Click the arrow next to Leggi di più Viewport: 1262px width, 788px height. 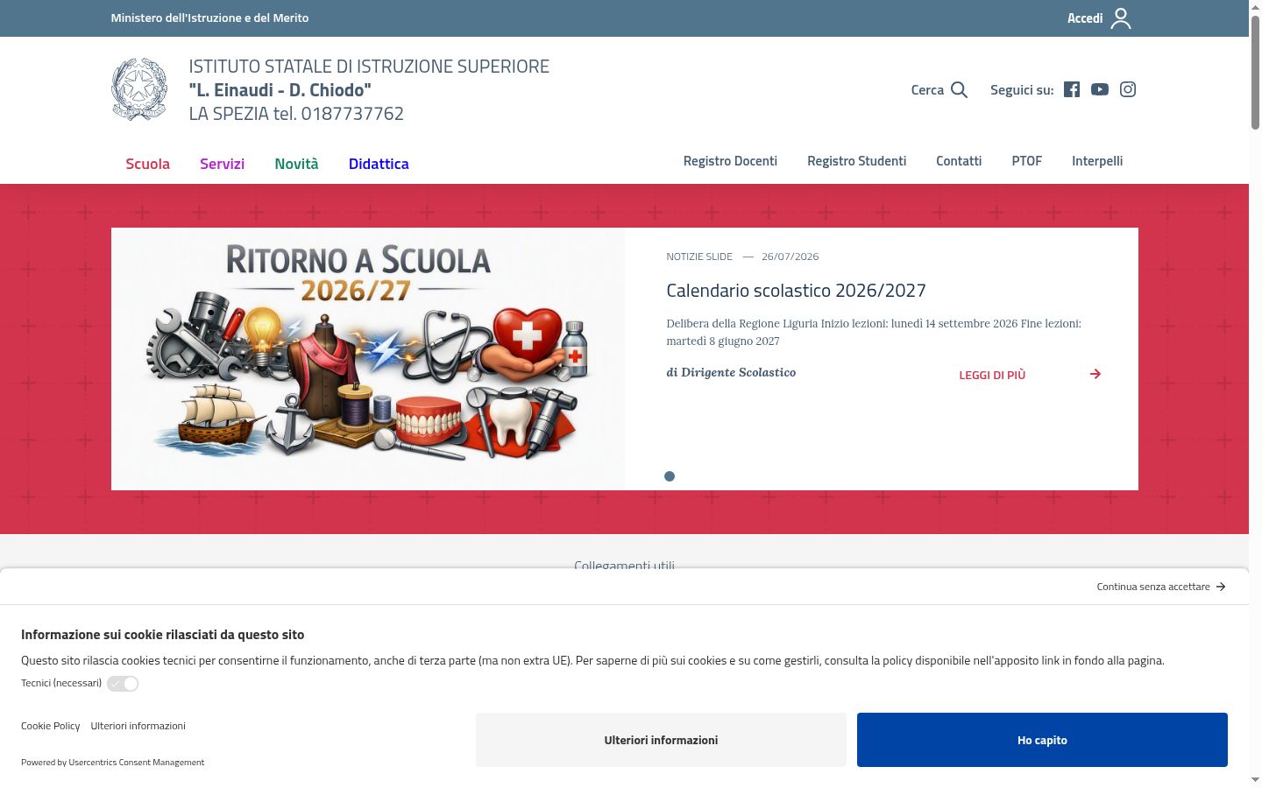(x=1095, y=374)
